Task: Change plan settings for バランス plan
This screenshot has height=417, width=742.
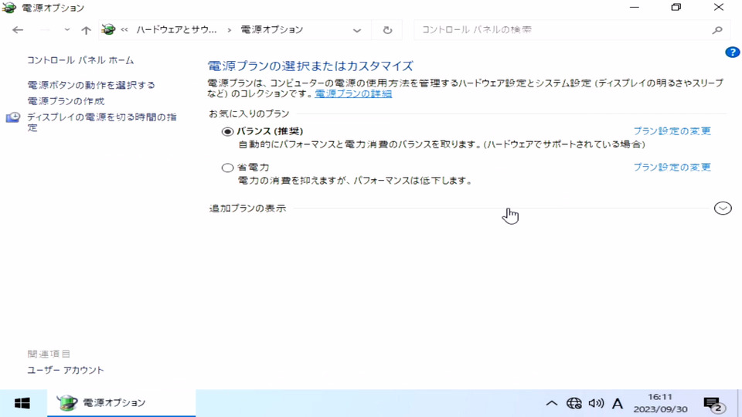Action: click(x=672, y=131)
